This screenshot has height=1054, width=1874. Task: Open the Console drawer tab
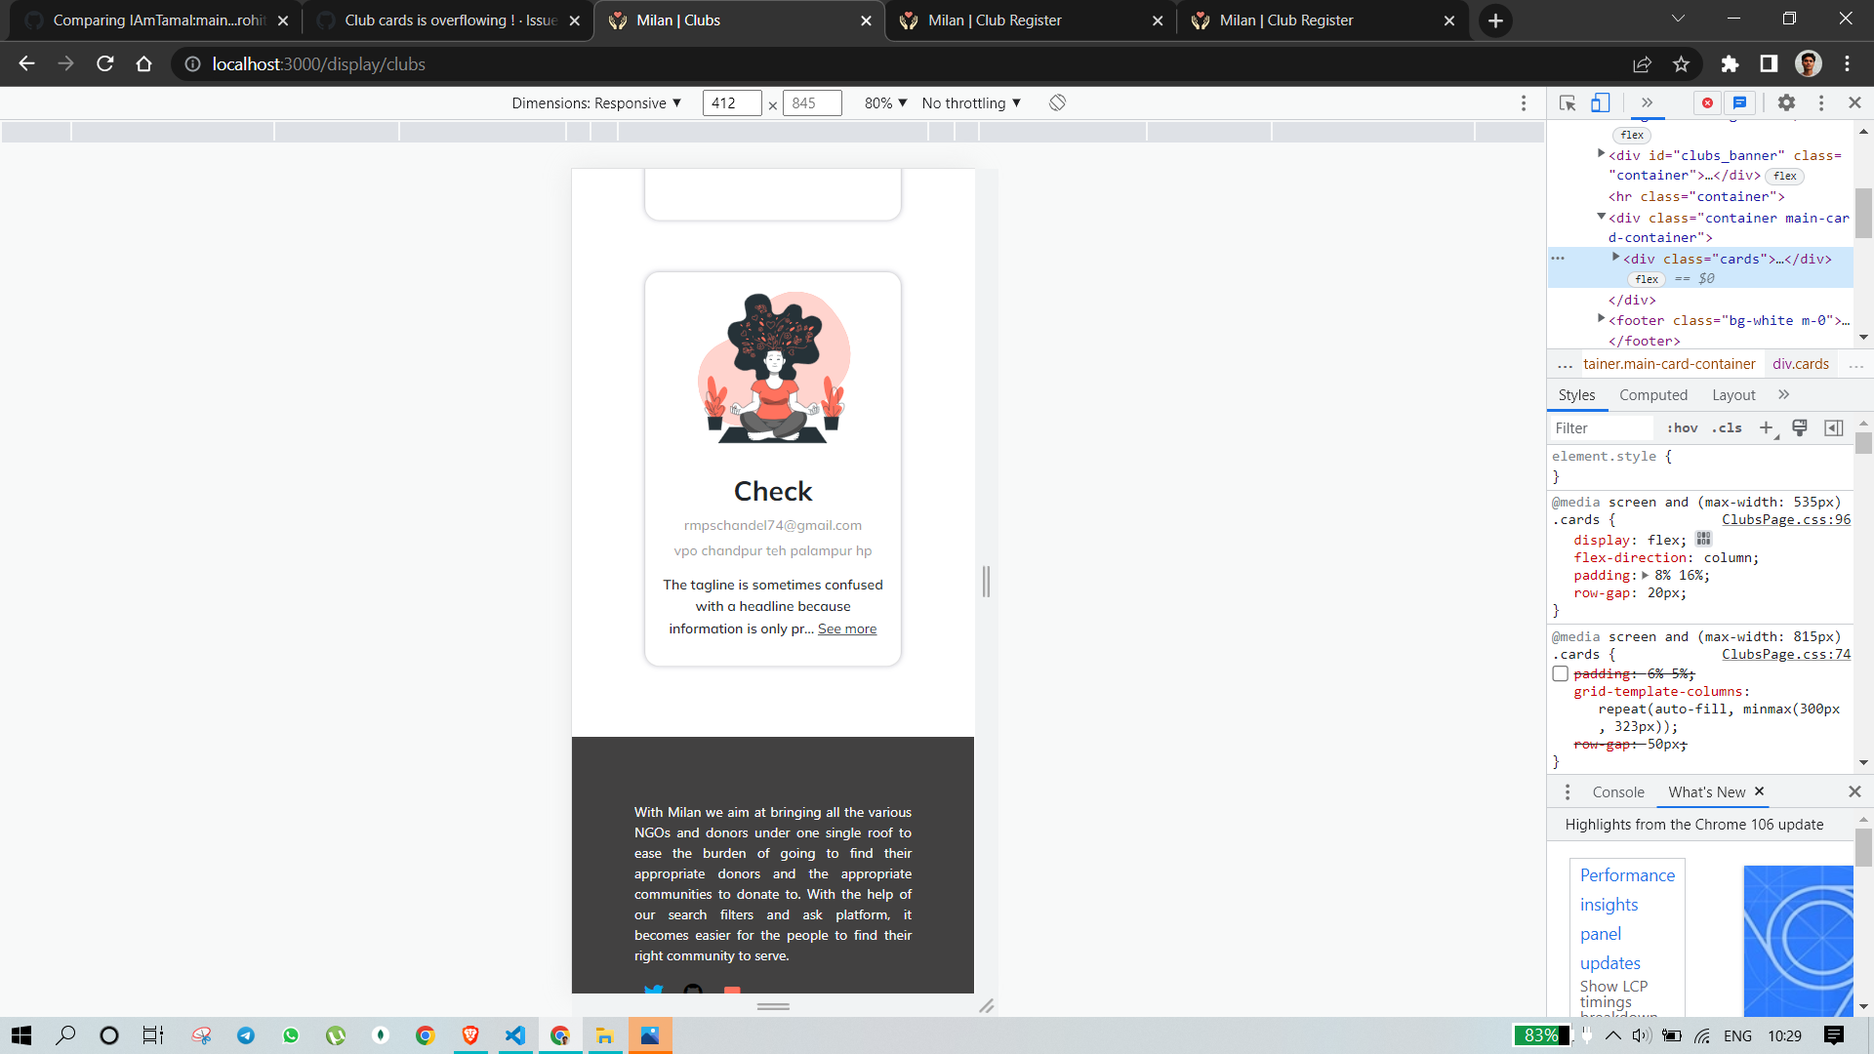(1617, 792)
